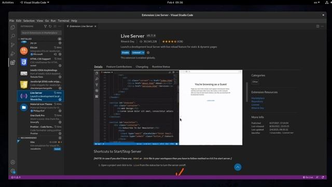Click the ESLint extension logo
The width and height of the screenshot is (332, 187).
click(x=24, y=51)
